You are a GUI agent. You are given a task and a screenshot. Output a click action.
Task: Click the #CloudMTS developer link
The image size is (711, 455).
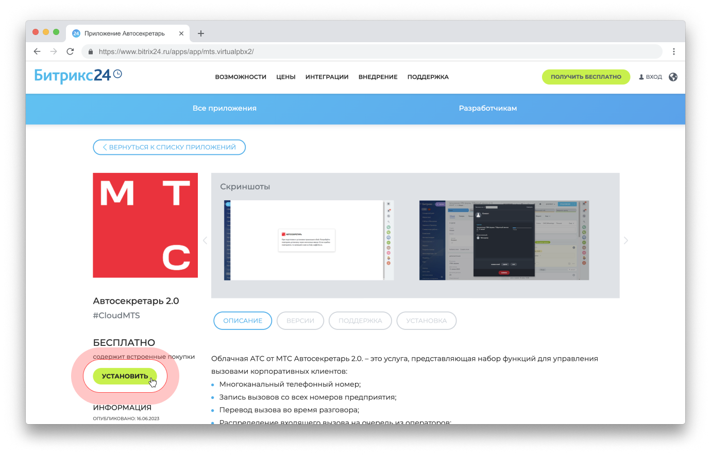116,316
